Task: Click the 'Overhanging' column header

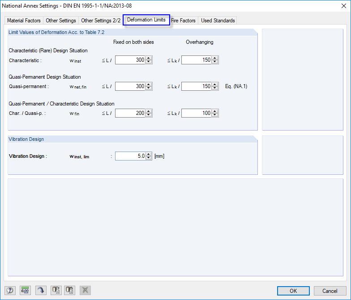Action: coord(200,42)
